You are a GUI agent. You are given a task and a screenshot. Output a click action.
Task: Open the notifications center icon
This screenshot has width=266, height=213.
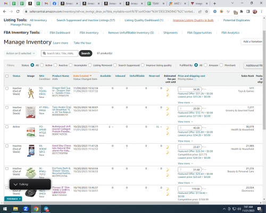[x=260, y=209]
